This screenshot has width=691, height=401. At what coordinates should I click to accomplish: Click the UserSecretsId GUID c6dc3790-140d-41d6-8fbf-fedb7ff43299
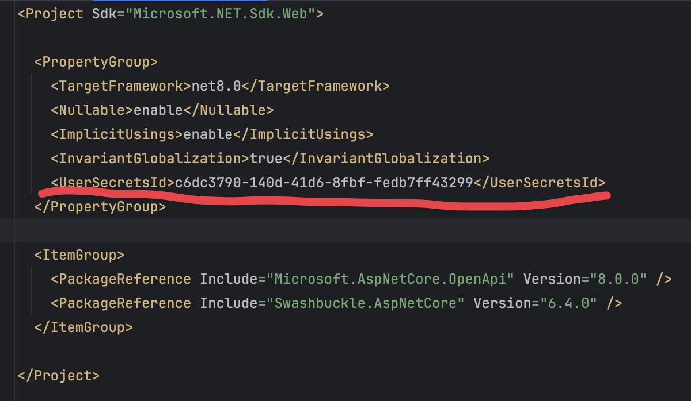pyautogui.click(x=324, y=183)
